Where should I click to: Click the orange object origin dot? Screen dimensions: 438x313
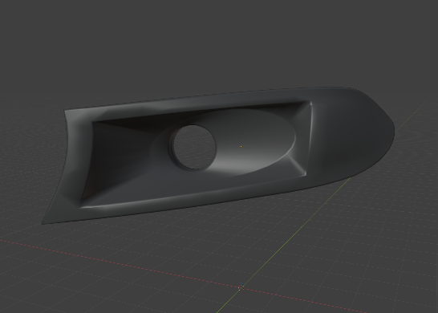[241, 146]
